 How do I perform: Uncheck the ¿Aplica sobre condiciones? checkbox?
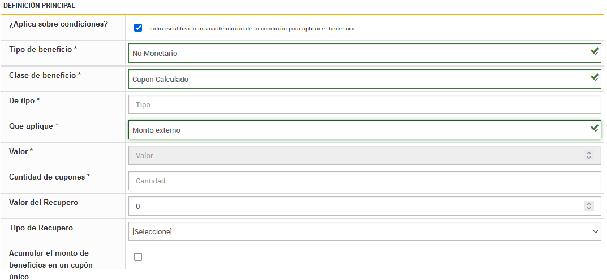[138, 28]
